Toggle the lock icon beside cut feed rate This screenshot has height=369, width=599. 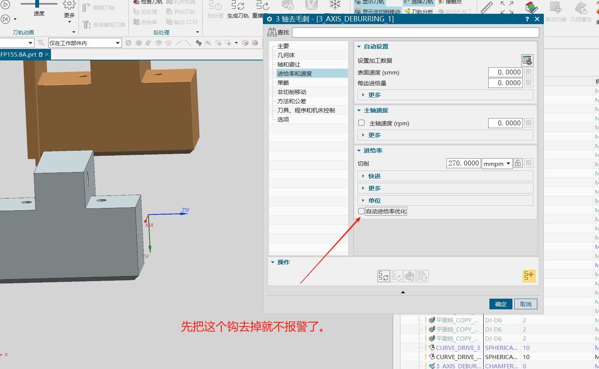(518, 163)
